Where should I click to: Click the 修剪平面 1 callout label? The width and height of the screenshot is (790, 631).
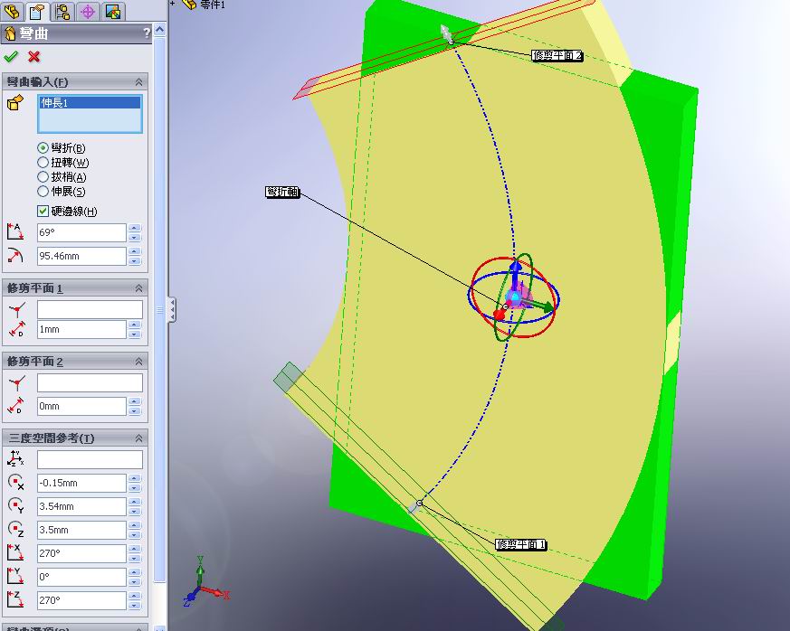(x=520, y=544)
